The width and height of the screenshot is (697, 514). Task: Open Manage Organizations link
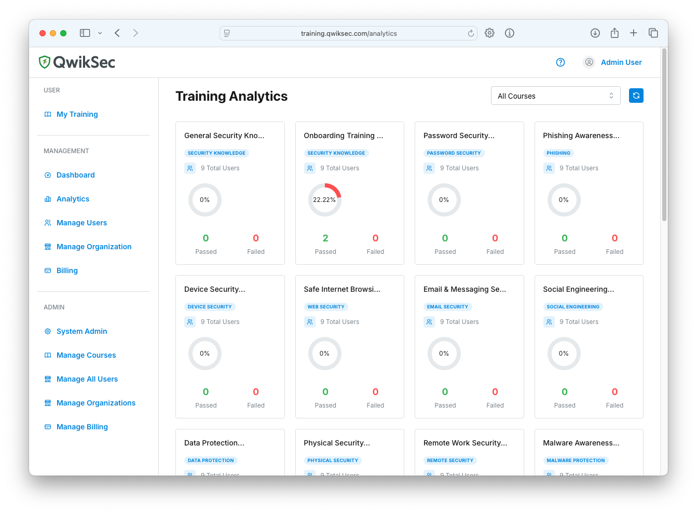click(96, 403)
